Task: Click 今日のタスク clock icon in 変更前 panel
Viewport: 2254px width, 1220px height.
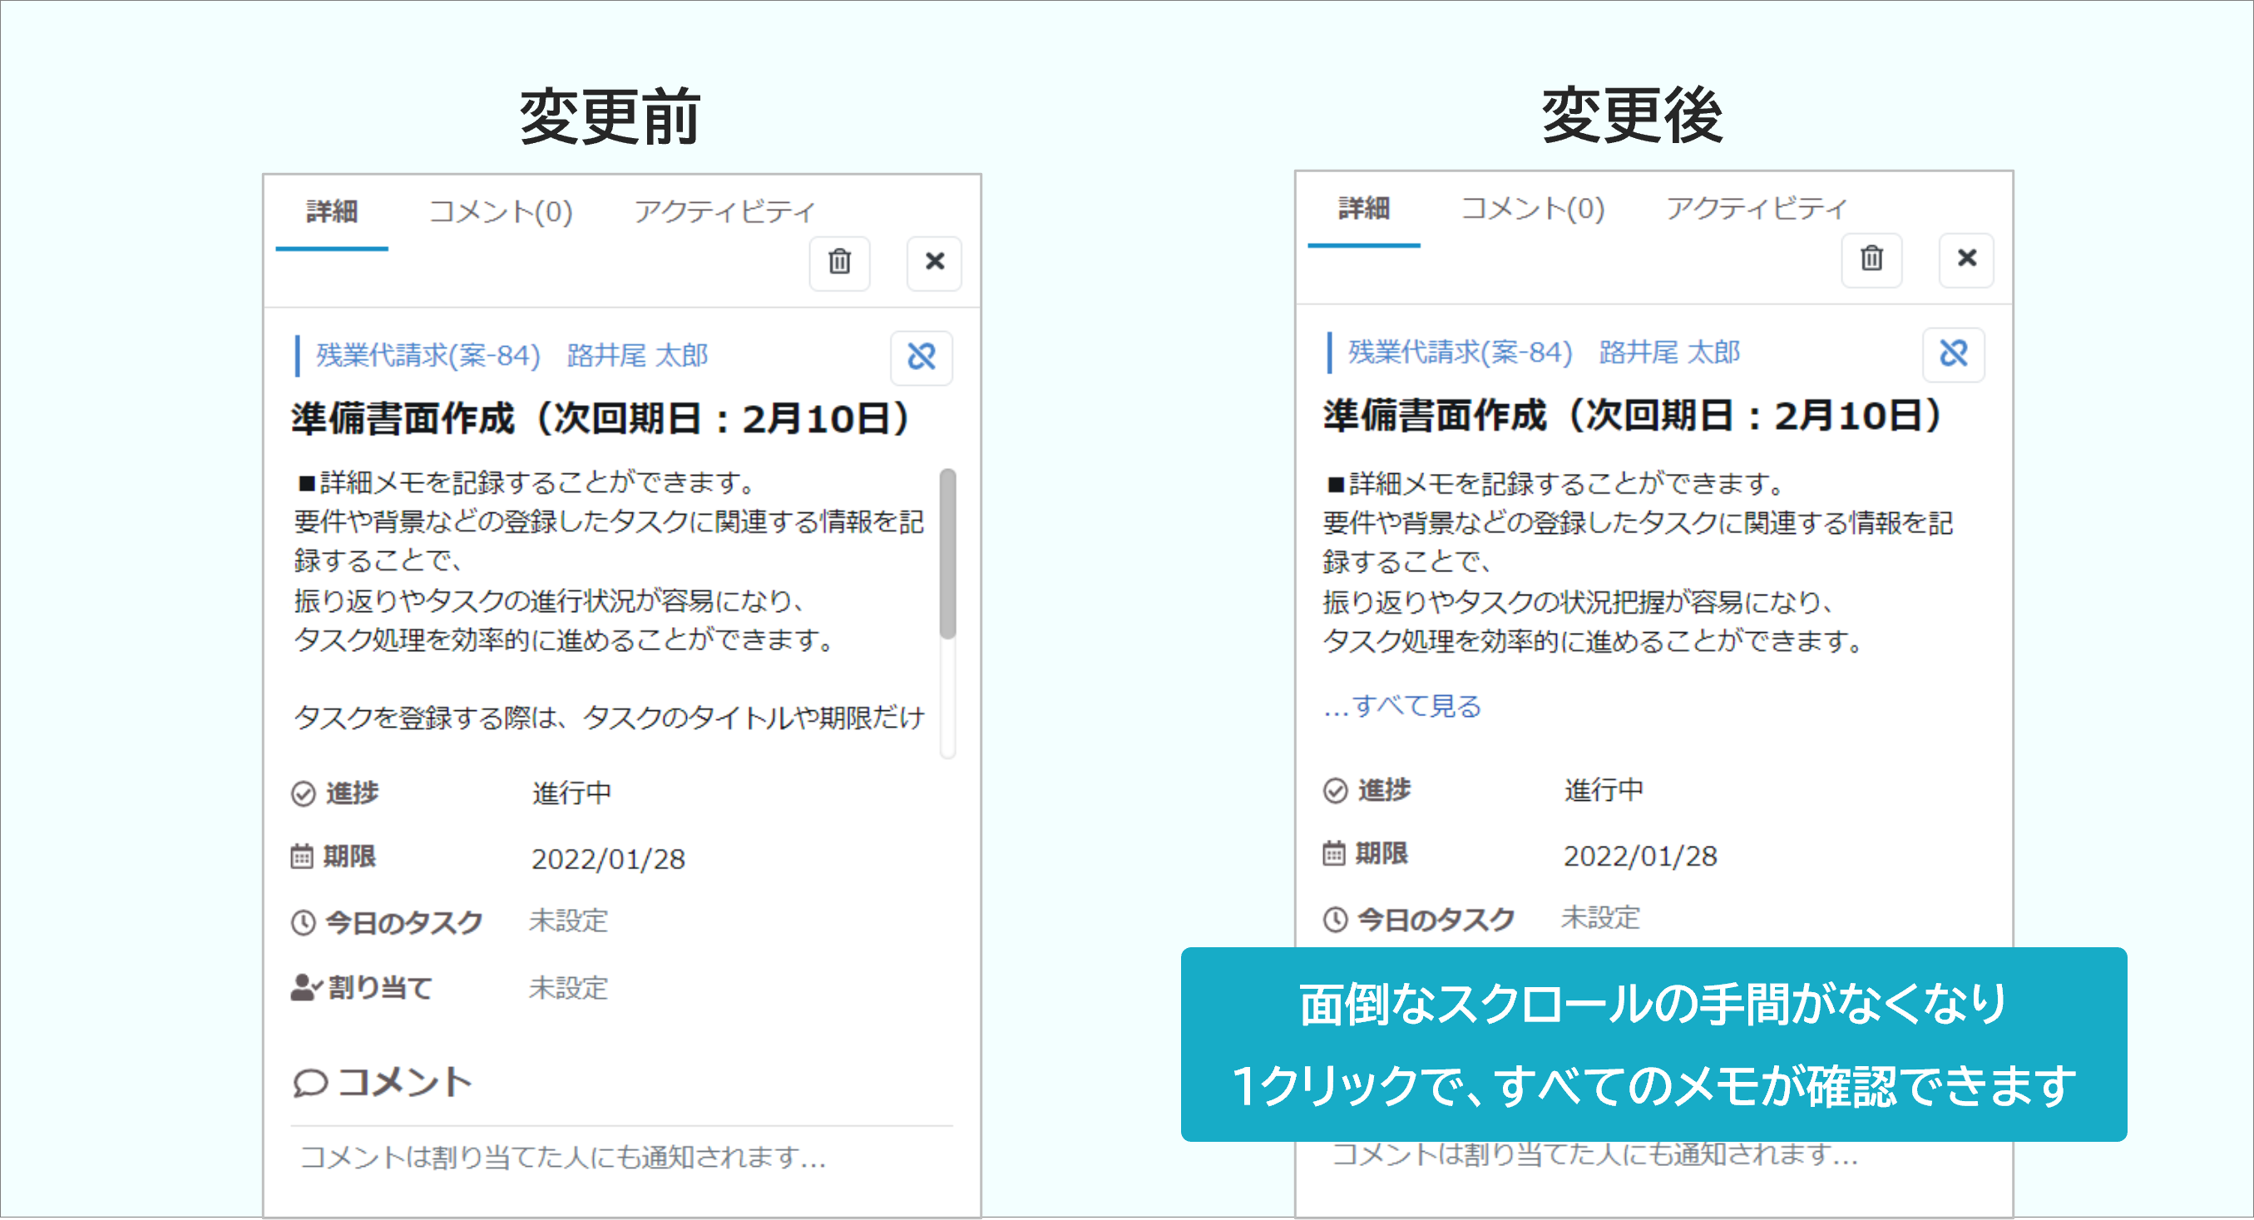Action: click(x=303, y=922)
